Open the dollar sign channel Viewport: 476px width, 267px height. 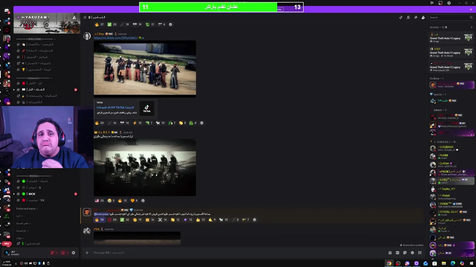click(x=46, y=244)
